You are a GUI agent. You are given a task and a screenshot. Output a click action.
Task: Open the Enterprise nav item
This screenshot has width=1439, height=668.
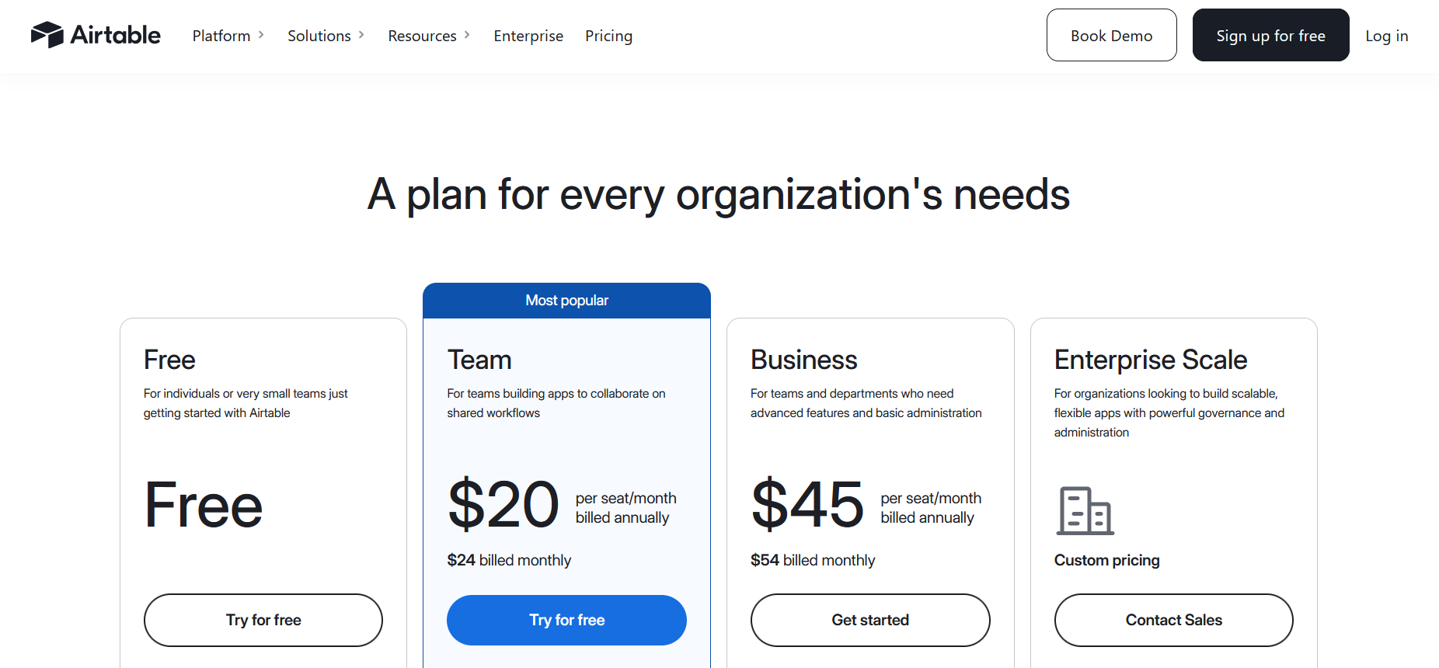(x=528, y=36)
